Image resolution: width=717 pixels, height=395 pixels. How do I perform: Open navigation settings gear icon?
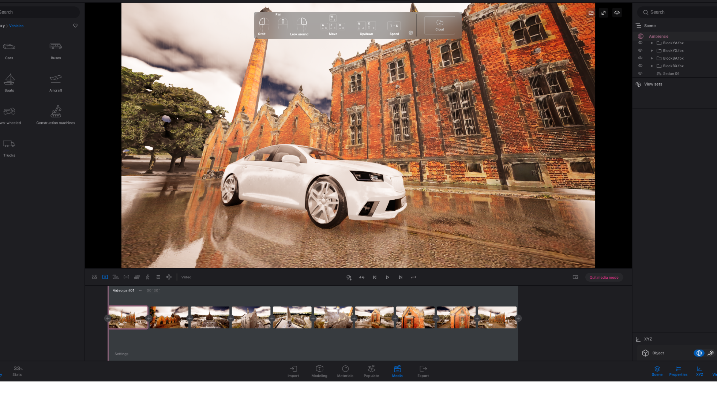coord(411,33)
